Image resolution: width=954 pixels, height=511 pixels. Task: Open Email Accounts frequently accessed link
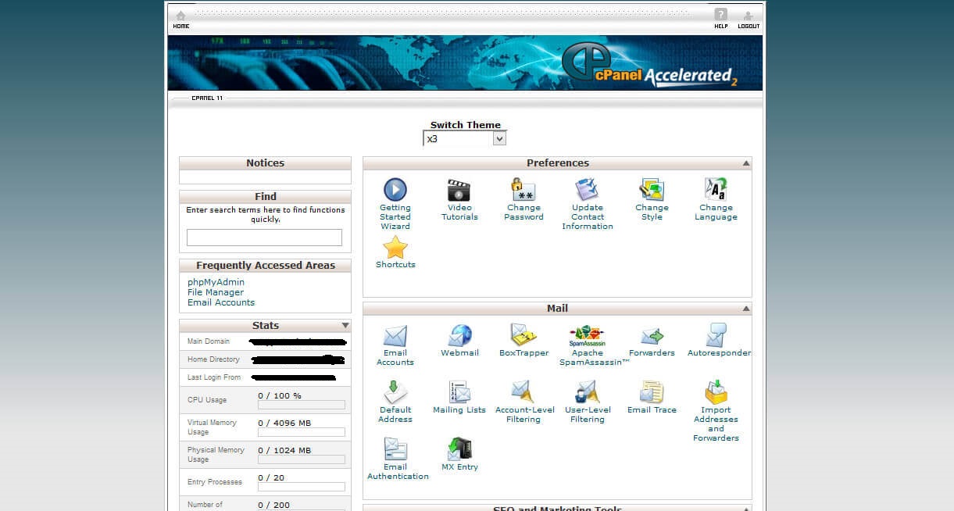click(x=221, y=302)
